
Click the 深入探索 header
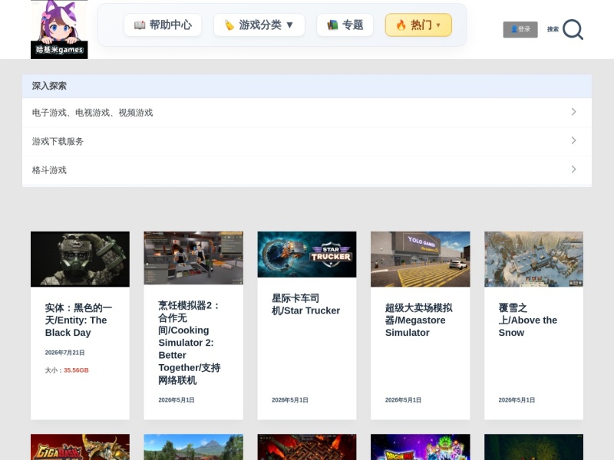point(307,86)
